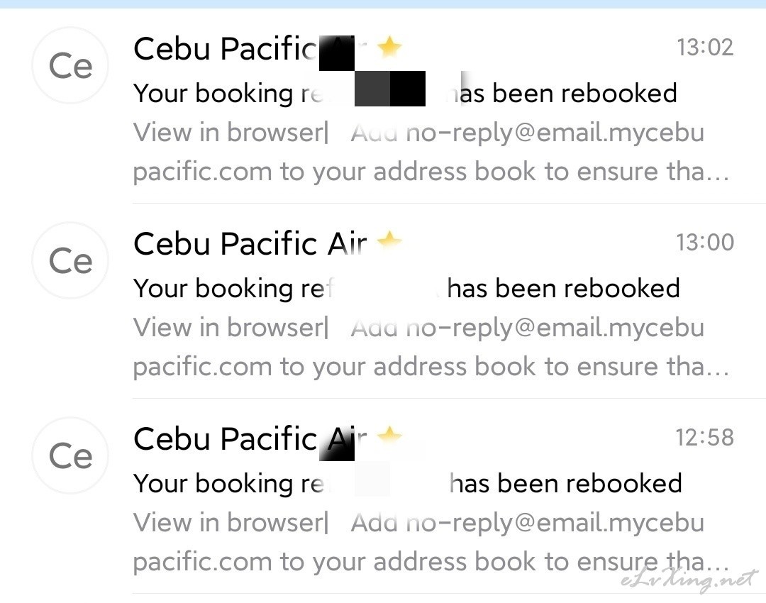Image resolution: width=766 pixels, height=603 pixels.
Task: Open the rebooked subject line received at 13:02
Action: click(405, 93)
